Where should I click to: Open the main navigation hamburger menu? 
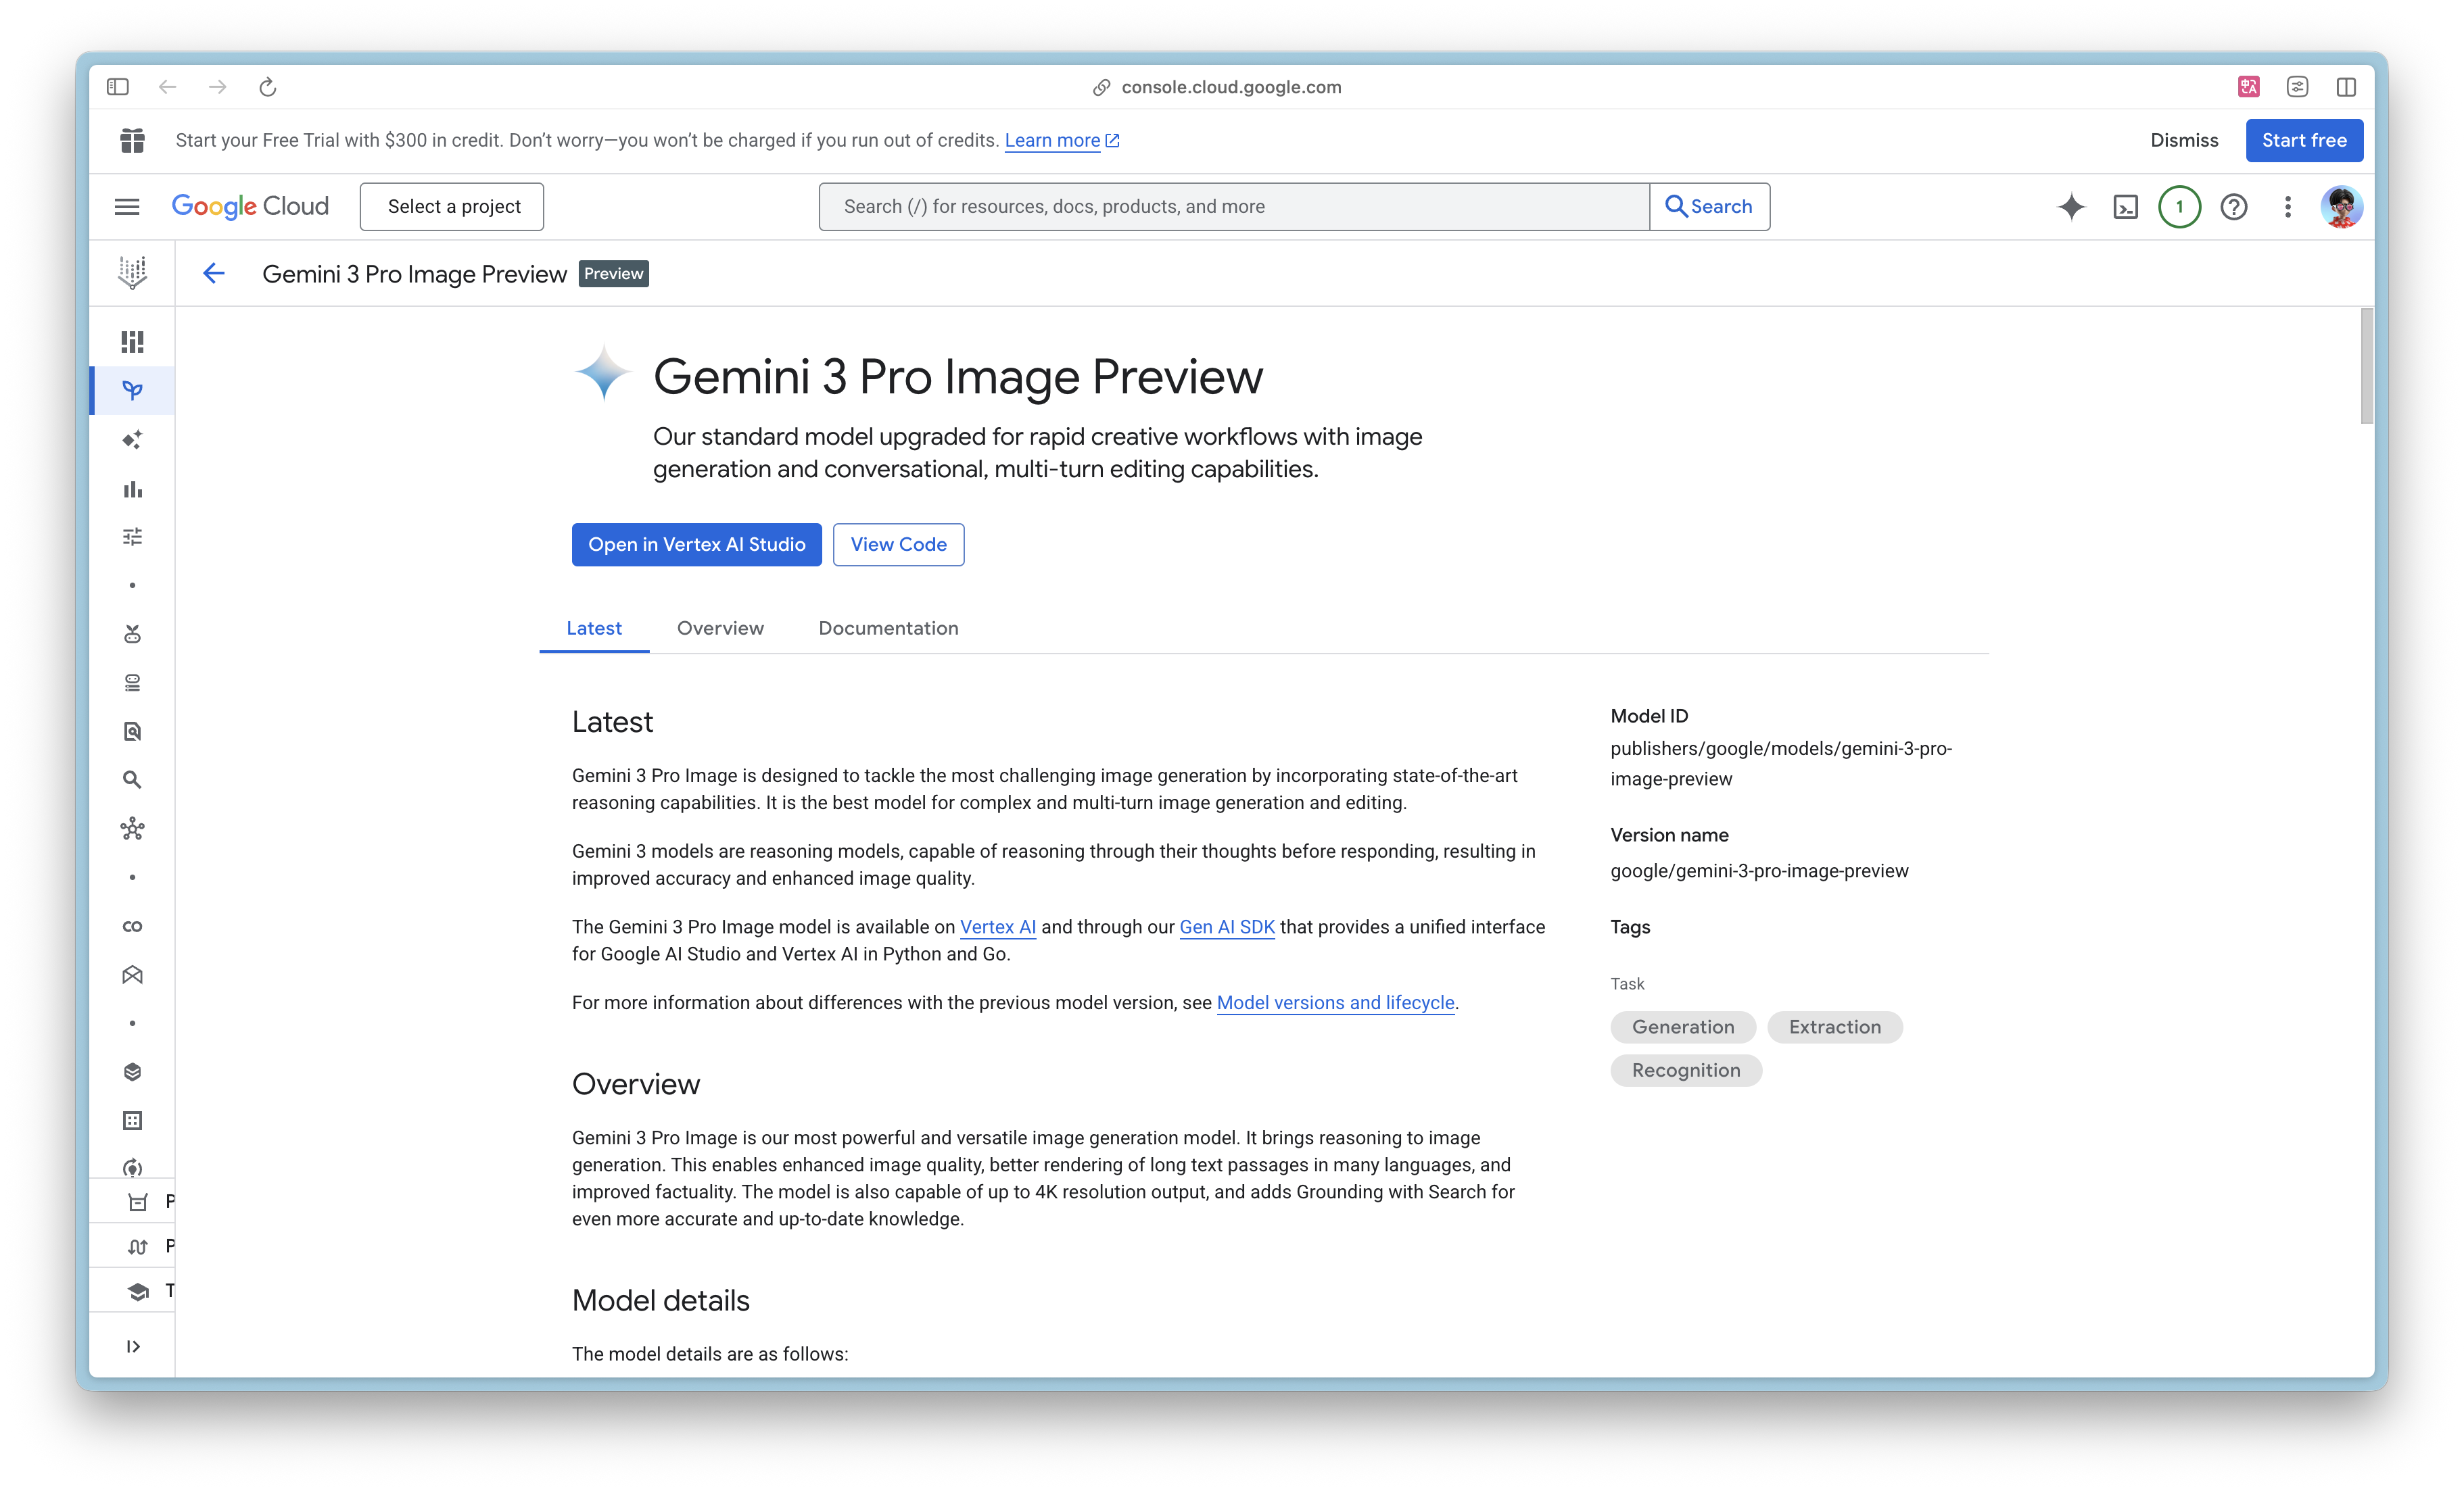pyautogui.click(x=127, y=207)
